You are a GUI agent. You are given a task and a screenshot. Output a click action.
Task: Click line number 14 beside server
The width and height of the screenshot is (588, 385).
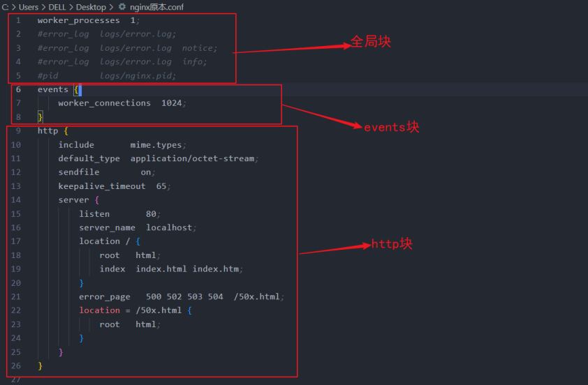pyautogui.click(x=16, y=200)
